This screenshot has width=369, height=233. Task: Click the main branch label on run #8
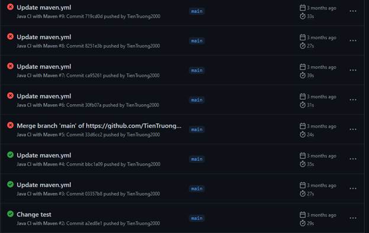[x=197, y=41]
